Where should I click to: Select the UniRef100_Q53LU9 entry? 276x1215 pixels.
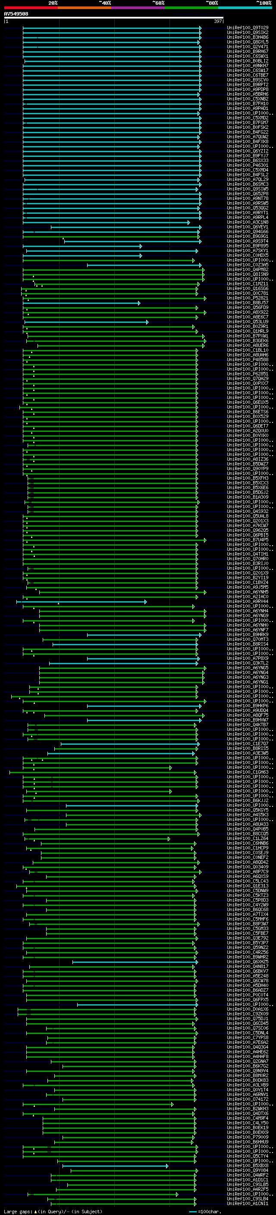tap(248, 322)
